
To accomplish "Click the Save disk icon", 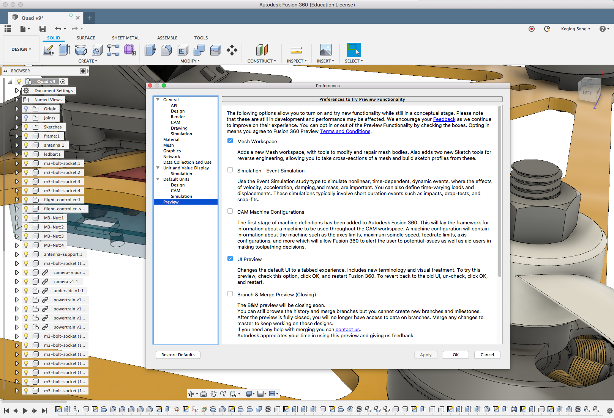I will point(43,29).
